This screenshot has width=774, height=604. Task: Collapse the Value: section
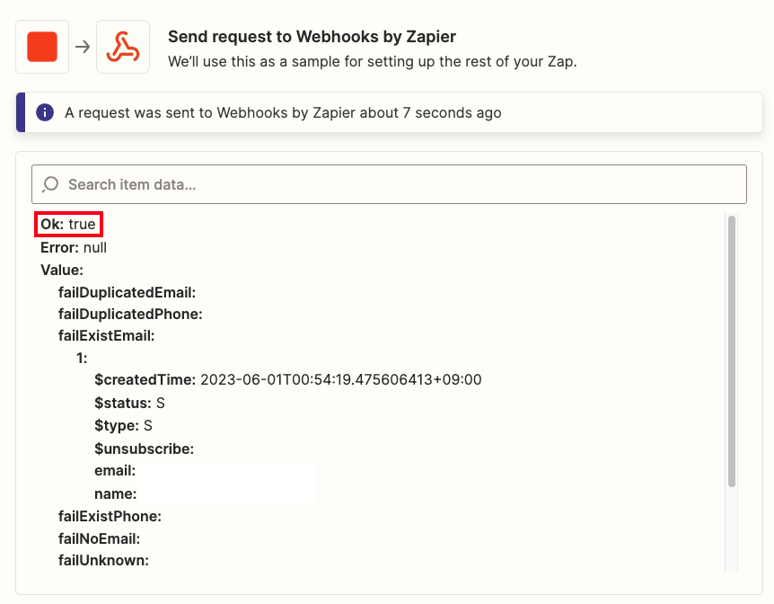pyautogui.click(x=62, y=270)
